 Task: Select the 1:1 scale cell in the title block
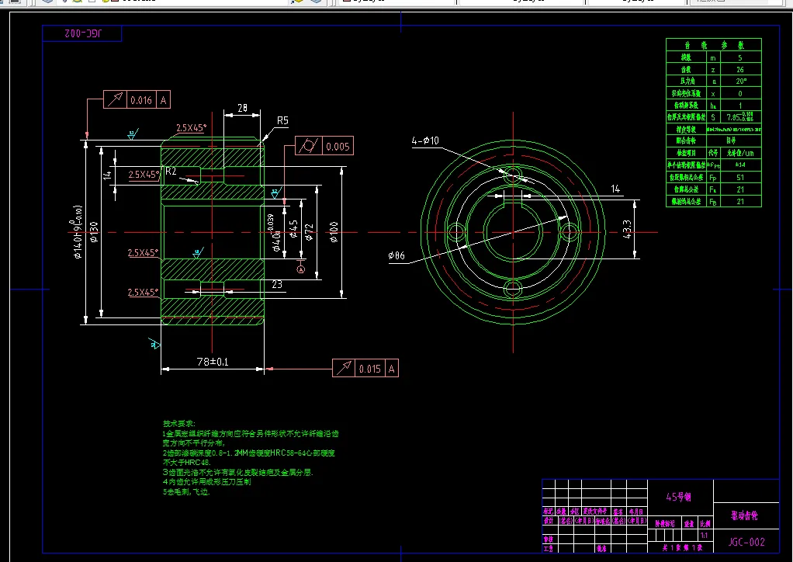704,535
